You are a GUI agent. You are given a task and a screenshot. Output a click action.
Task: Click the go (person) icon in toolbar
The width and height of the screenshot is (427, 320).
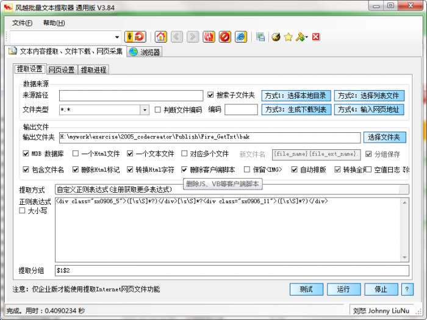[x=129, y=37]
